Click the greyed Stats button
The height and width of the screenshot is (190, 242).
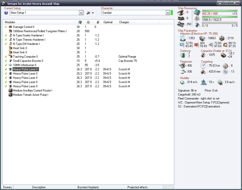click(x=169, y=187)
